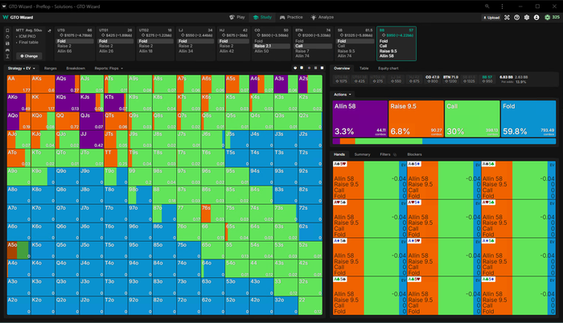Viewport: 563px width, 323px height.
Task: Click the Change button
Action: (x=29, y=56)
